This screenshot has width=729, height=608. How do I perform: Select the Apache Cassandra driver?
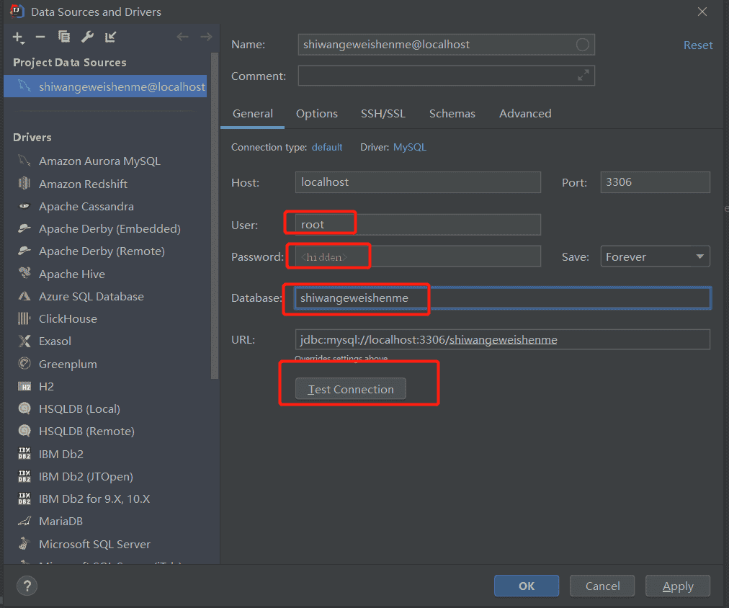(x=86, y=206)
